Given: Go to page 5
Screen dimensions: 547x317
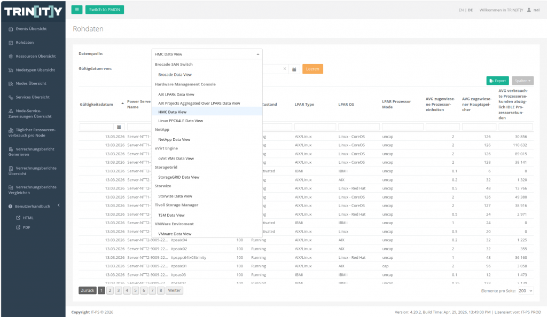Looking at the screenshot, I should 135,290.
